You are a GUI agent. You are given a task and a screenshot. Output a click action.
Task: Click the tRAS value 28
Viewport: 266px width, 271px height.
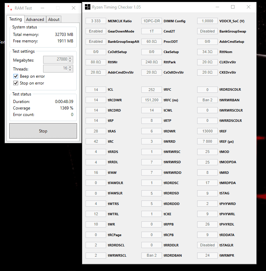96,131
